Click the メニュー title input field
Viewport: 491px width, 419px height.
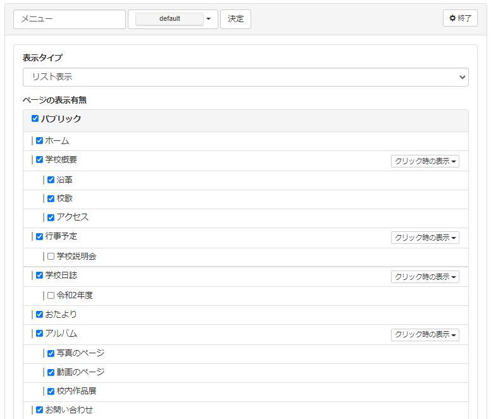coord(70,19)
